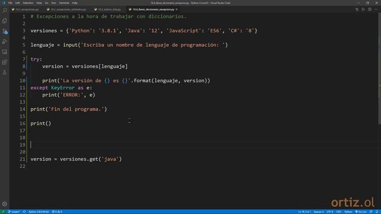
Task: Open the Help menu
Action: [x=74, y=3]
